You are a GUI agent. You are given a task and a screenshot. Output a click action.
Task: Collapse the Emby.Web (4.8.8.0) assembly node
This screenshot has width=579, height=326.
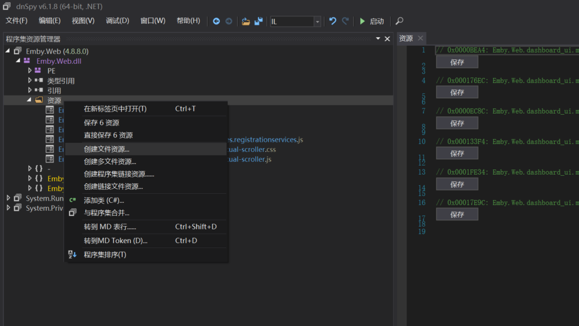[8, 51]
